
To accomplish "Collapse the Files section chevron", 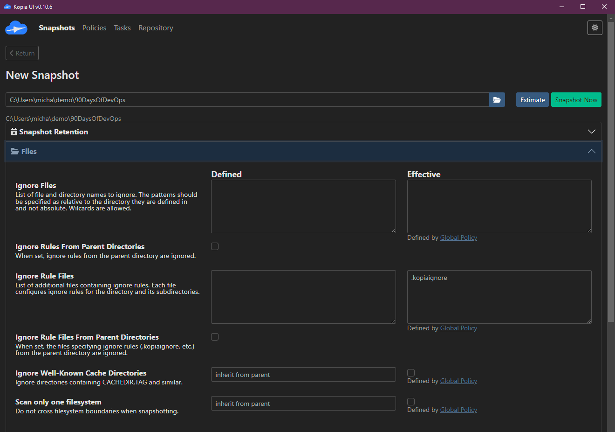I will coord(591,151).
